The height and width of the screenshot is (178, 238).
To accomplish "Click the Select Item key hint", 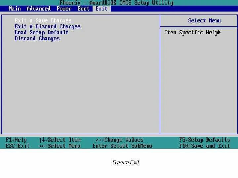I will [x=59, y=140].
